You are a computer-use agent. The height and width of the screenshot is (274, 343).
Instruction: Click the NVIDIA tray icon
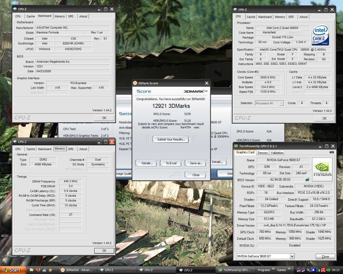pos(328,270)
